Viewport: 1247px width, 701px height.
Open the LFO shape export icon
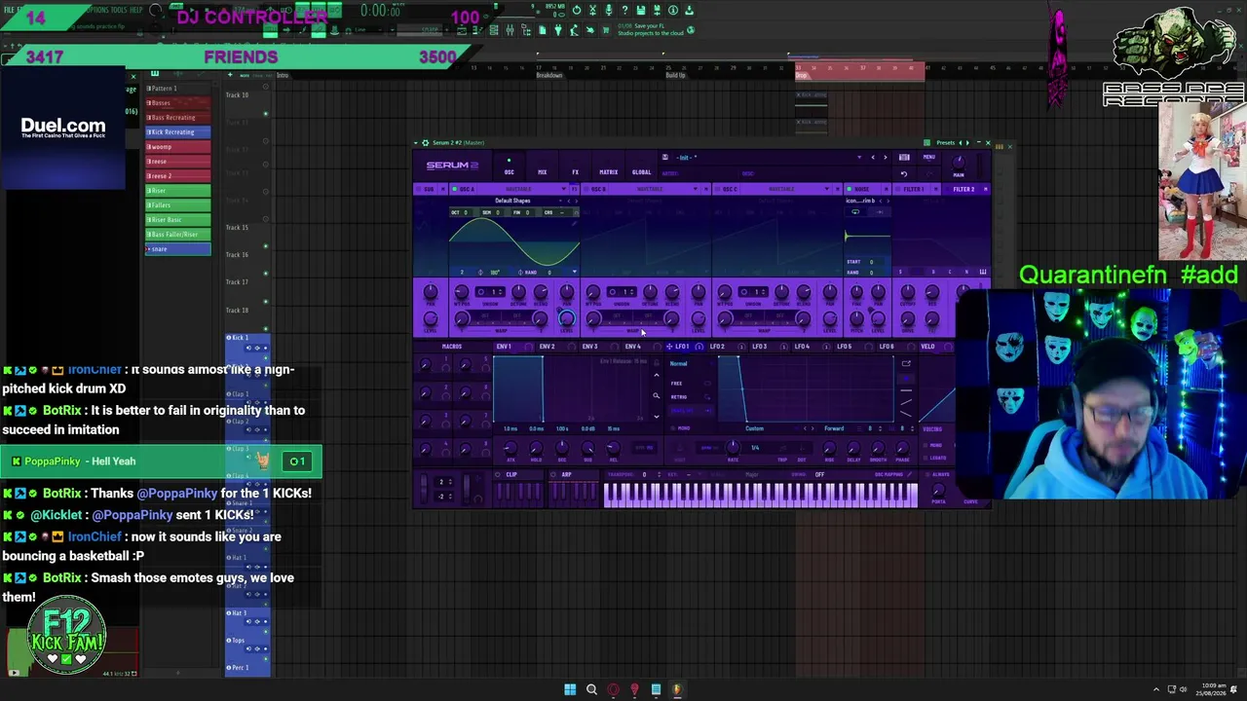pyautogui.click(x=906, y=364)
